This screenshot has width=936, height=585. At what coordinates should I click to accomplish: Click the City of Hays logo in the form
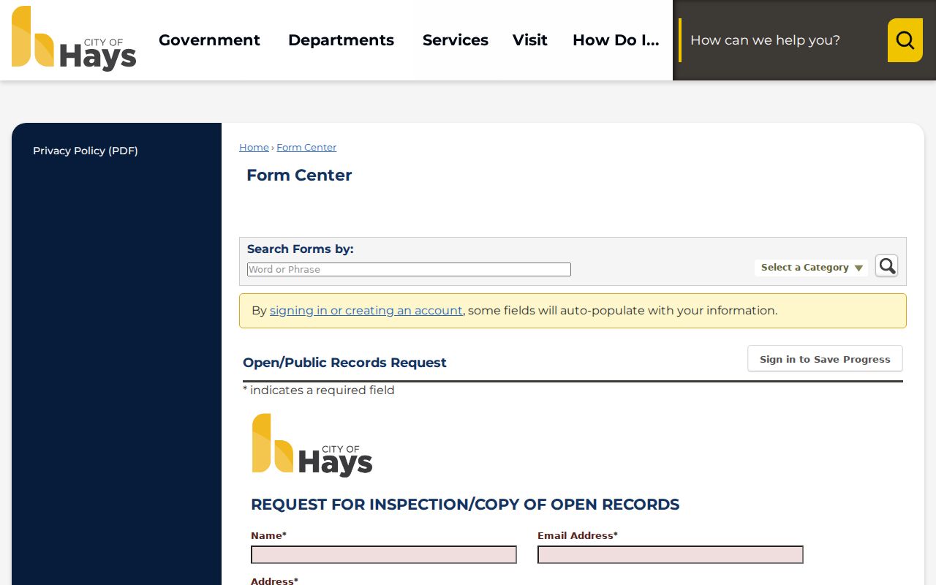coord(312,445)
